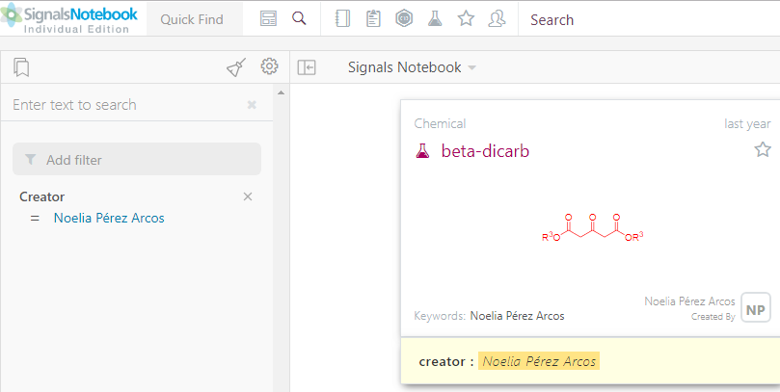This screenshot has height=392, width=780.
Task: Click Noelia Pérez Arcos creator filter value
Action: 109,218
